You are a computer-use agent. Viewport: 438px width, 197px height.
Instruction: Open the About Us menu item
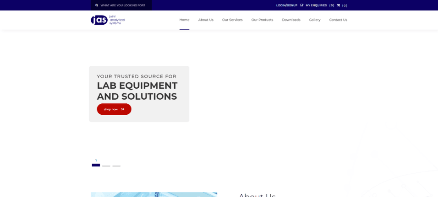(x=206, y=20)
